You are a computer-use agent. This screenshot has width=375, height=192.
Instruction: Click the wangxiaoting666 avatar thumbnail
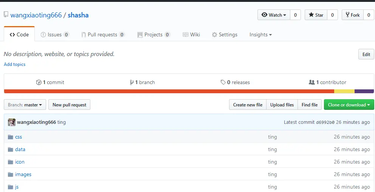pyautogui.click(x=11, y=122)
